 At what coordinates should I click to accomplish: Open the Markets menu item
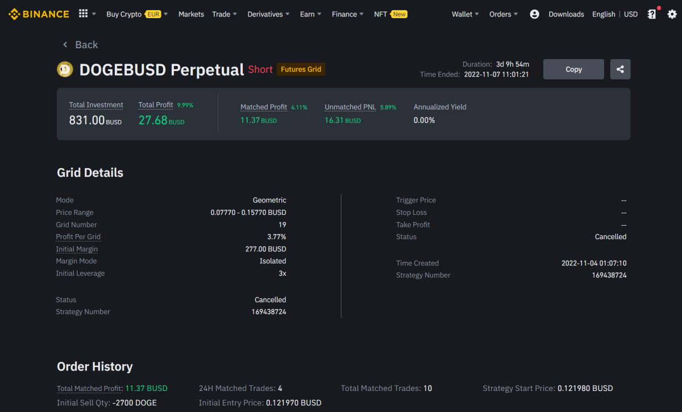(191, 14)
